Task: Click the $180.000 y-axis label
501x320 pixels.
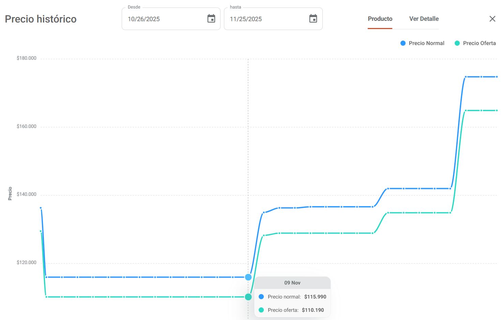Action: pyautogui.click(x=27, y=58)
